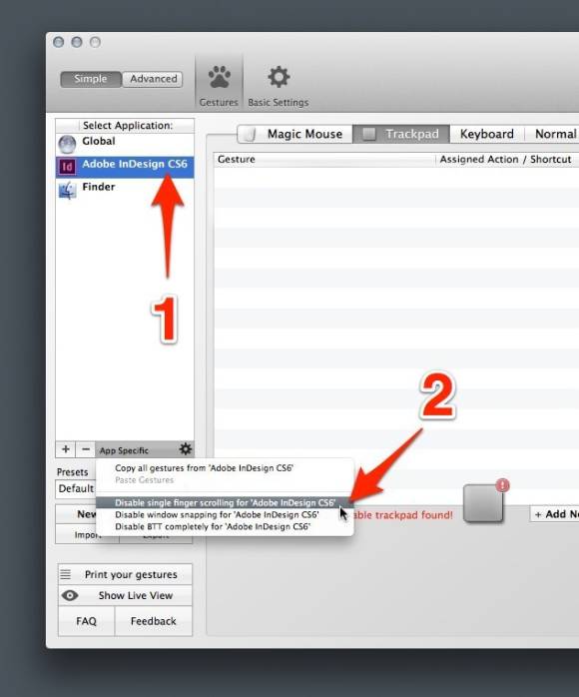The image size is (579, 697).
Task: Select the Magic Mouse tab
Action: click(x=295, y=134)
